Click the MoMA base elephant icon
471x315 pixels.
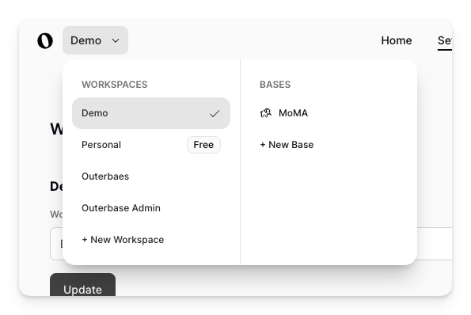tap(265, 113)
